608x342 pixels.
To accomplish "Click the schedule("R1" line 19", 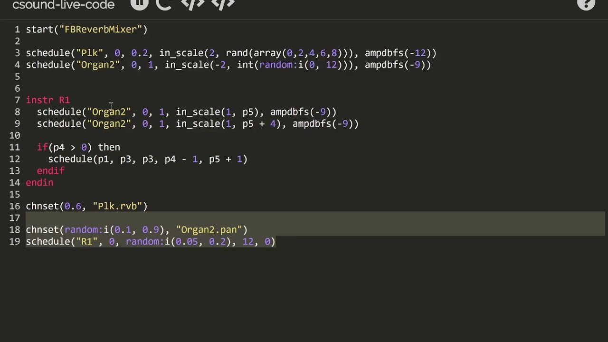I will pos(151,242).
